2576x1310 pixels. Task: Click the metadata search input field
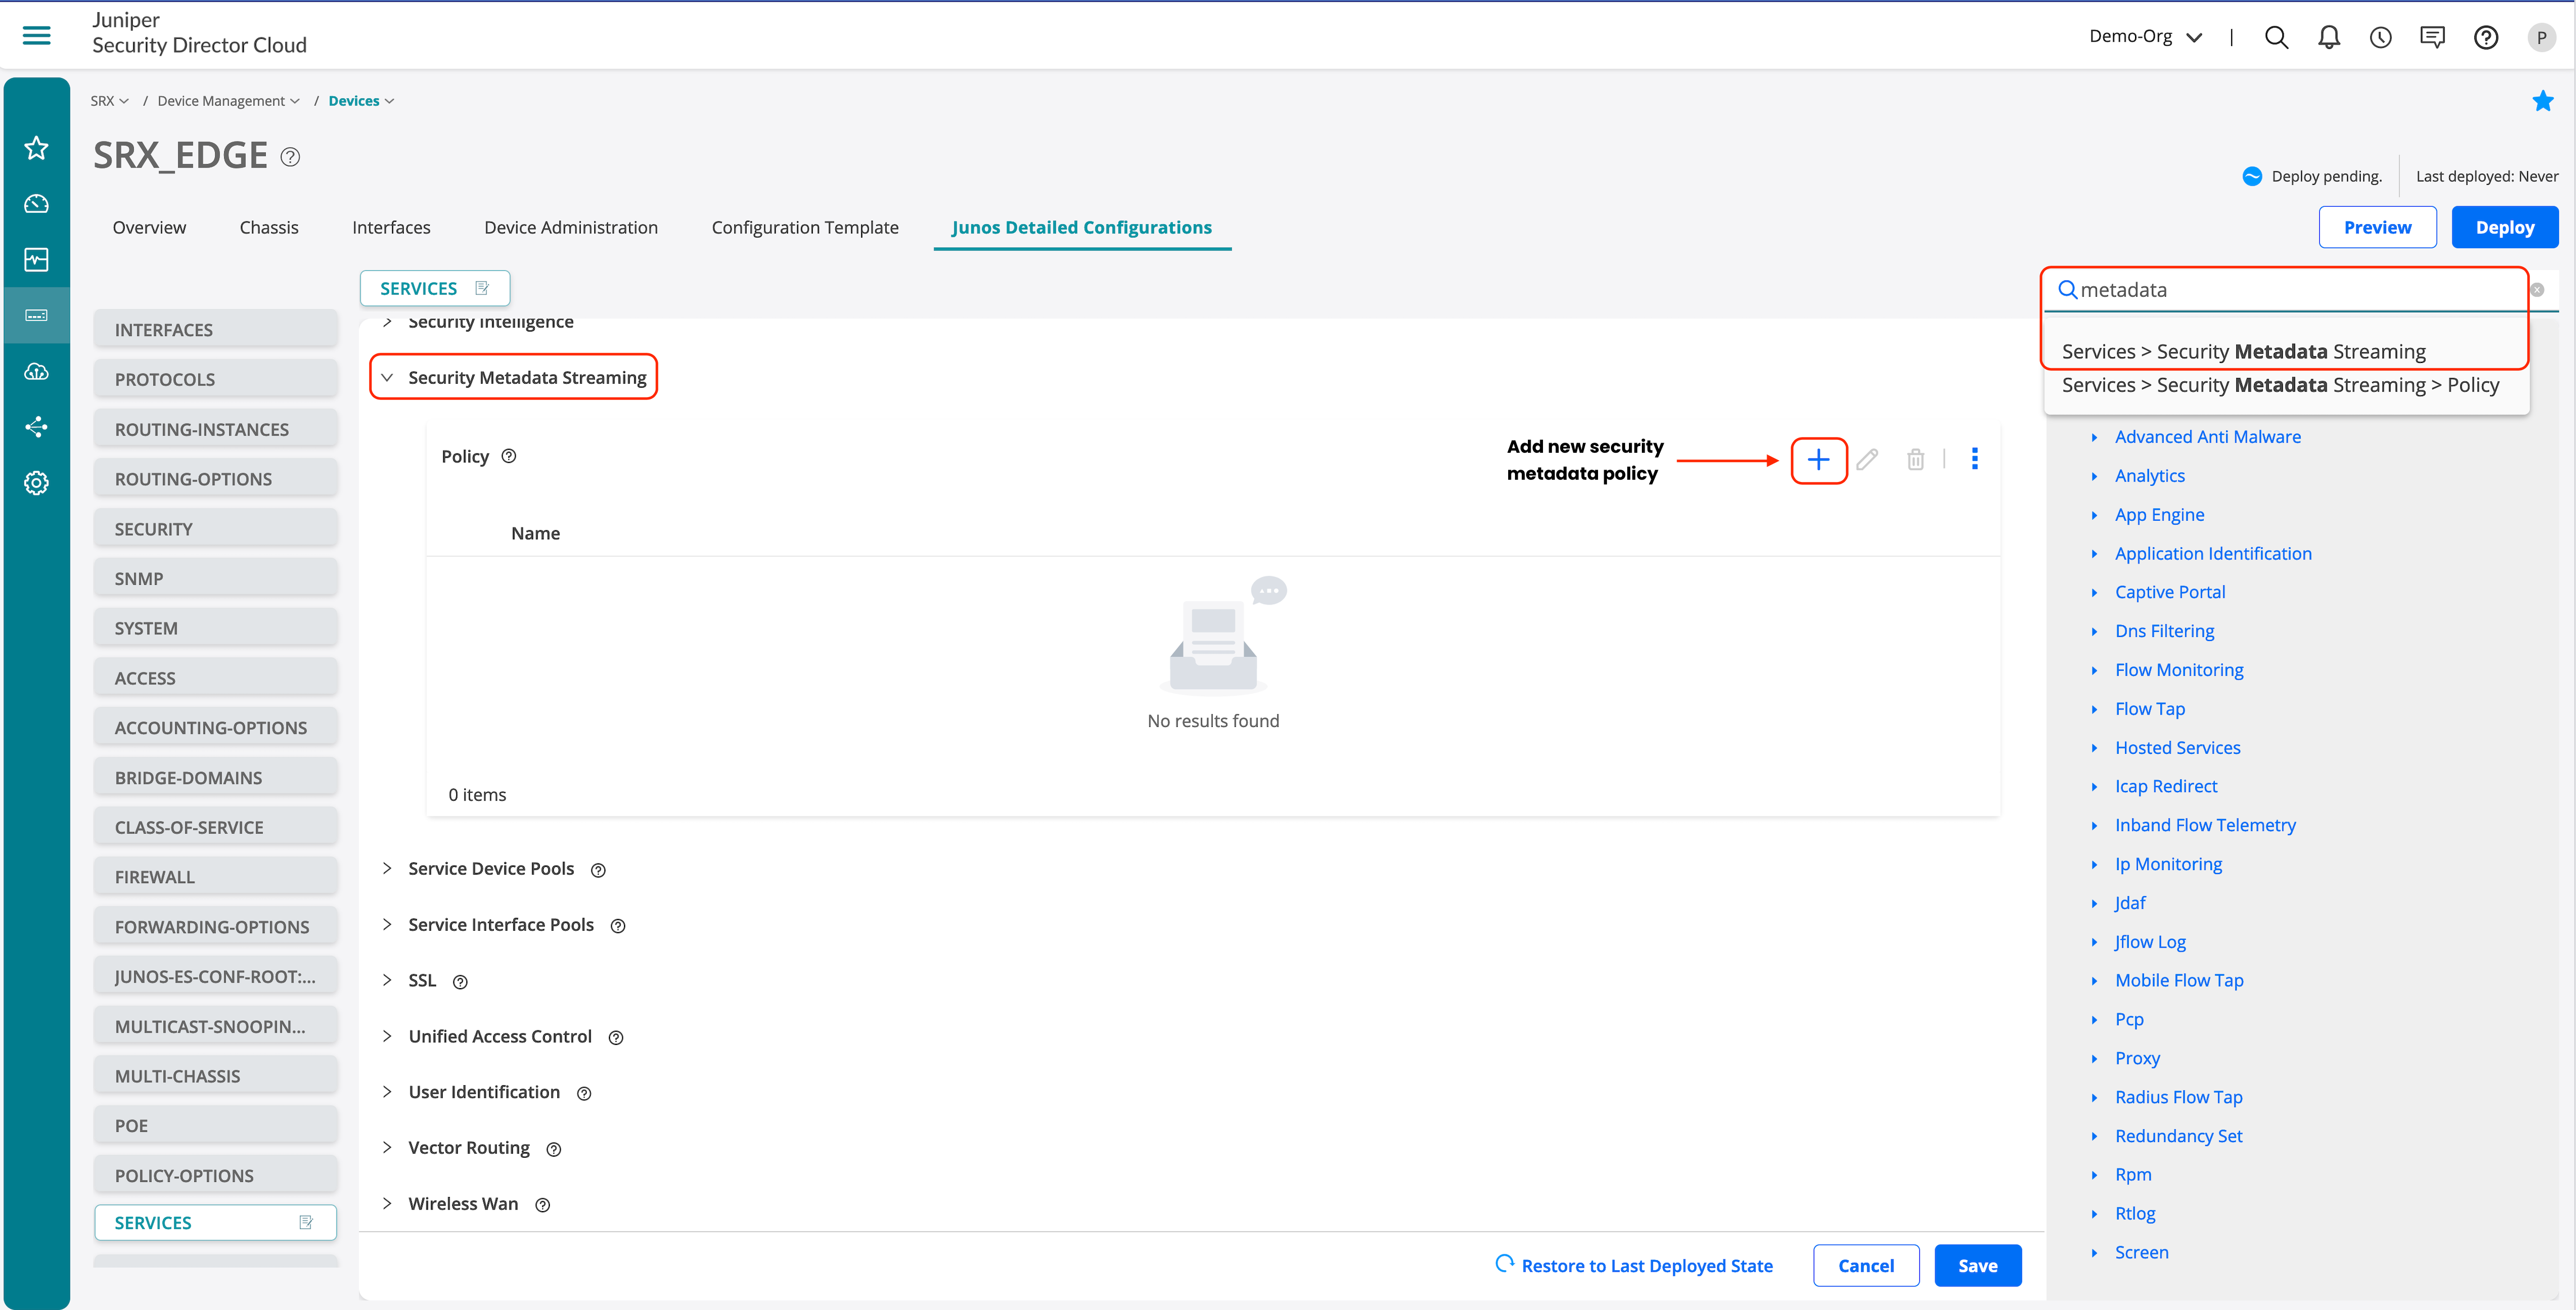2290,290
